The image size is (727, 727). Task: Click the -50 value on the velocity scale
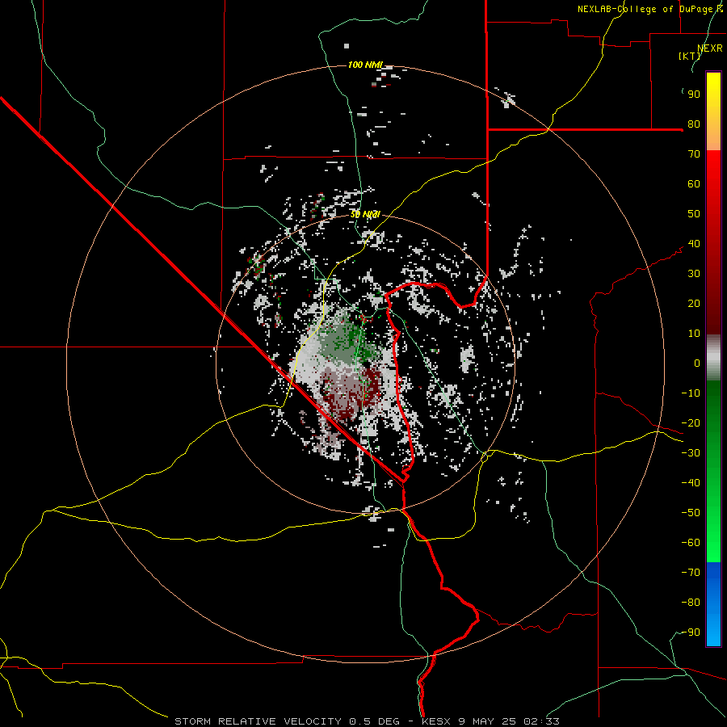[x=691, y=513]
